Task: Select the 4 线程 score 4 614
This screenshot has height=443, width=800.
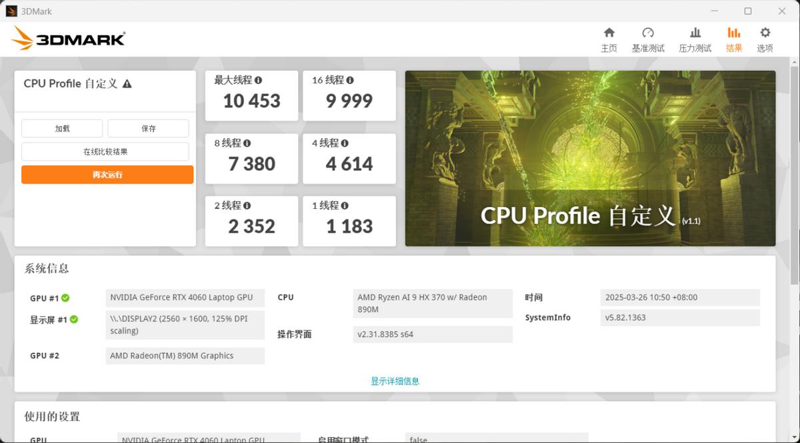Action: point(349,164)
